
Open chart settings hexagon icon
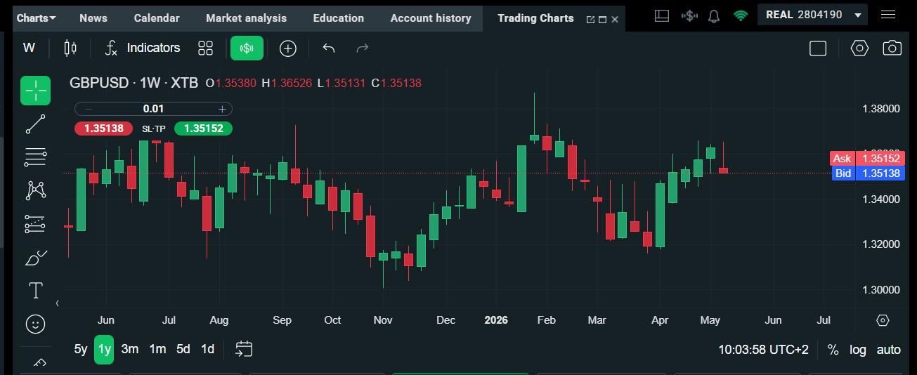click(859, 48)
